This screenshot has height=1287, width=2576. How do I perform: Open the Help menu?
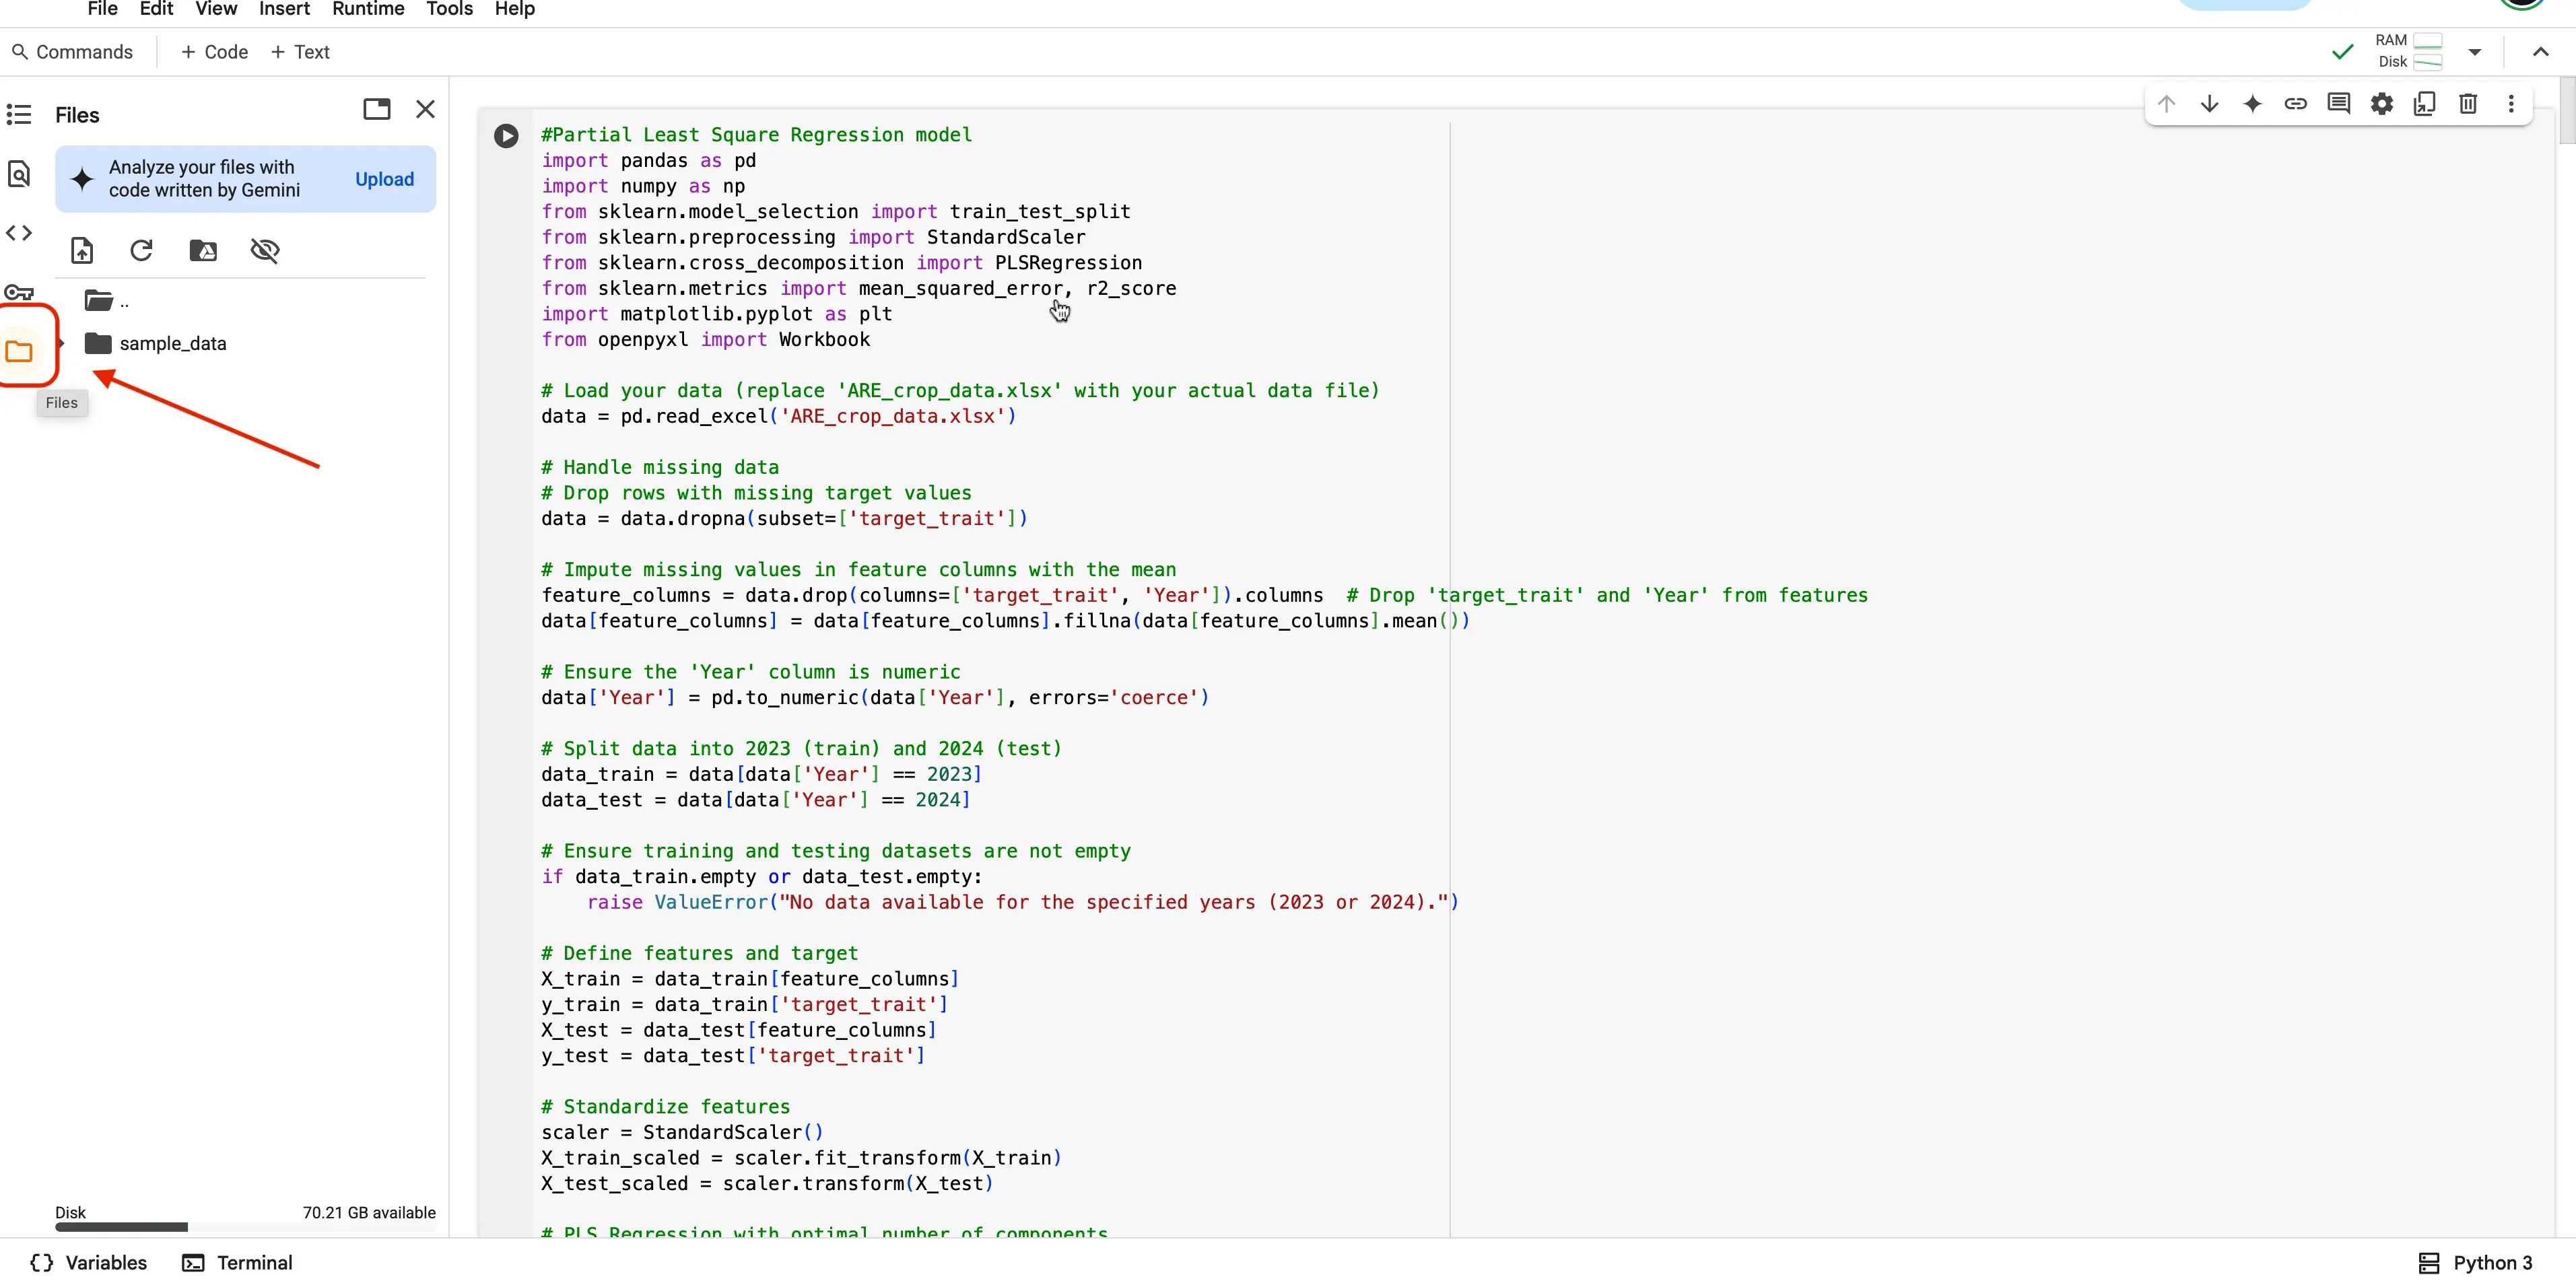tap(515, 9)
